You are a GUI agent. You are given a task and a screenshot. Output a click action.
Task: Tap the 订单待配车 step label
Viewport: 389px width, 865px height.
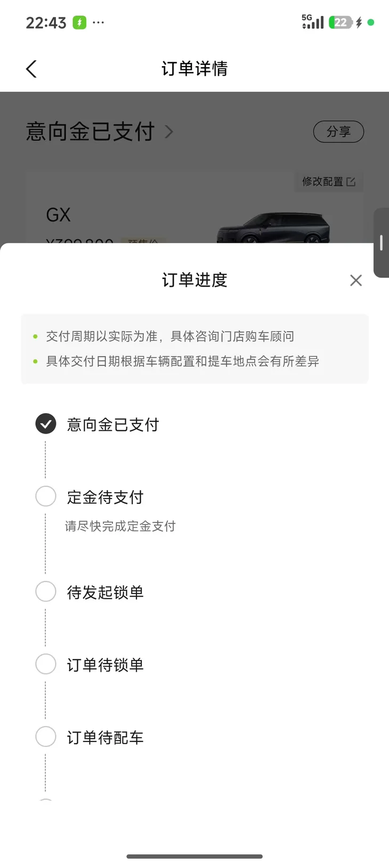click(x=105, y=738)
